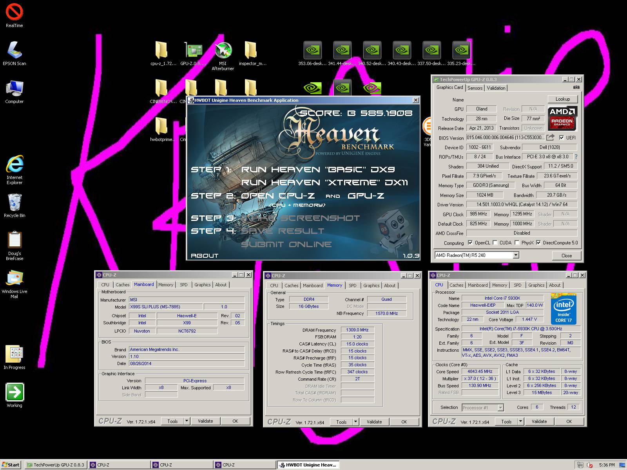The height and width of the screenshot is (470, 627).
Task: Launch MSI Afterburner icon
Action: click(x=223, y=56)
